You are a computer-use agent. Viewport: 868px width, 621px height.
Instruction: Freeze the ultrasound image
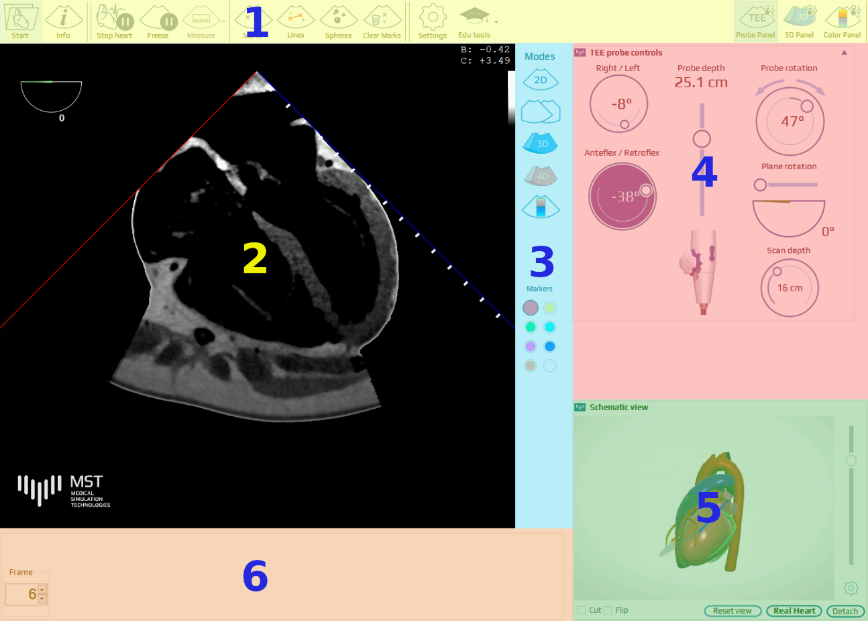[158, 21]
